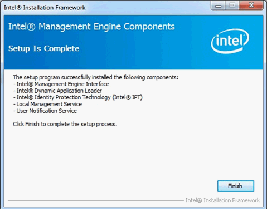Viewport: 267px width, 209px height.
Task: Select the User Notification Service entry
Action: 45,111
